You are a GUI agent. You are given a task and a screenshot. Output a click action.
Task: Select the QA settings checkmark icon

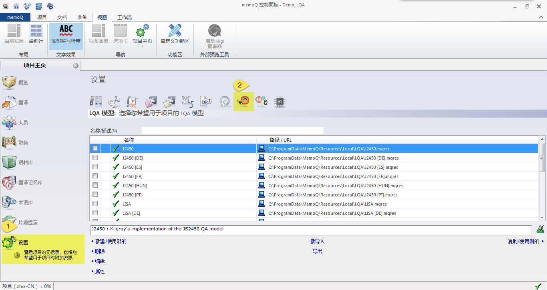coord(132,102)
